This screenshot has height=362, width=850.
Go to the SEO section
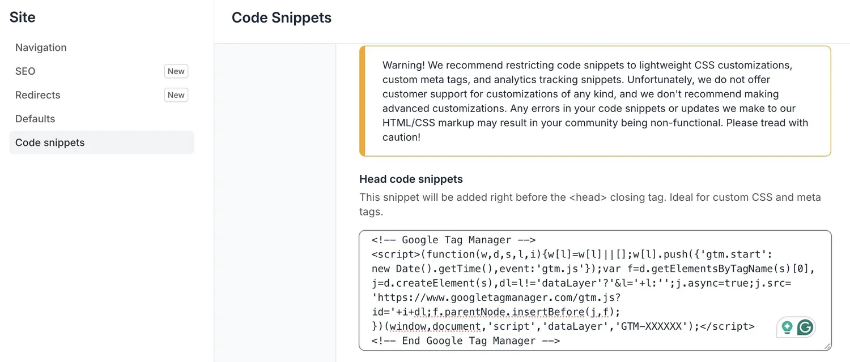[25, 71]
